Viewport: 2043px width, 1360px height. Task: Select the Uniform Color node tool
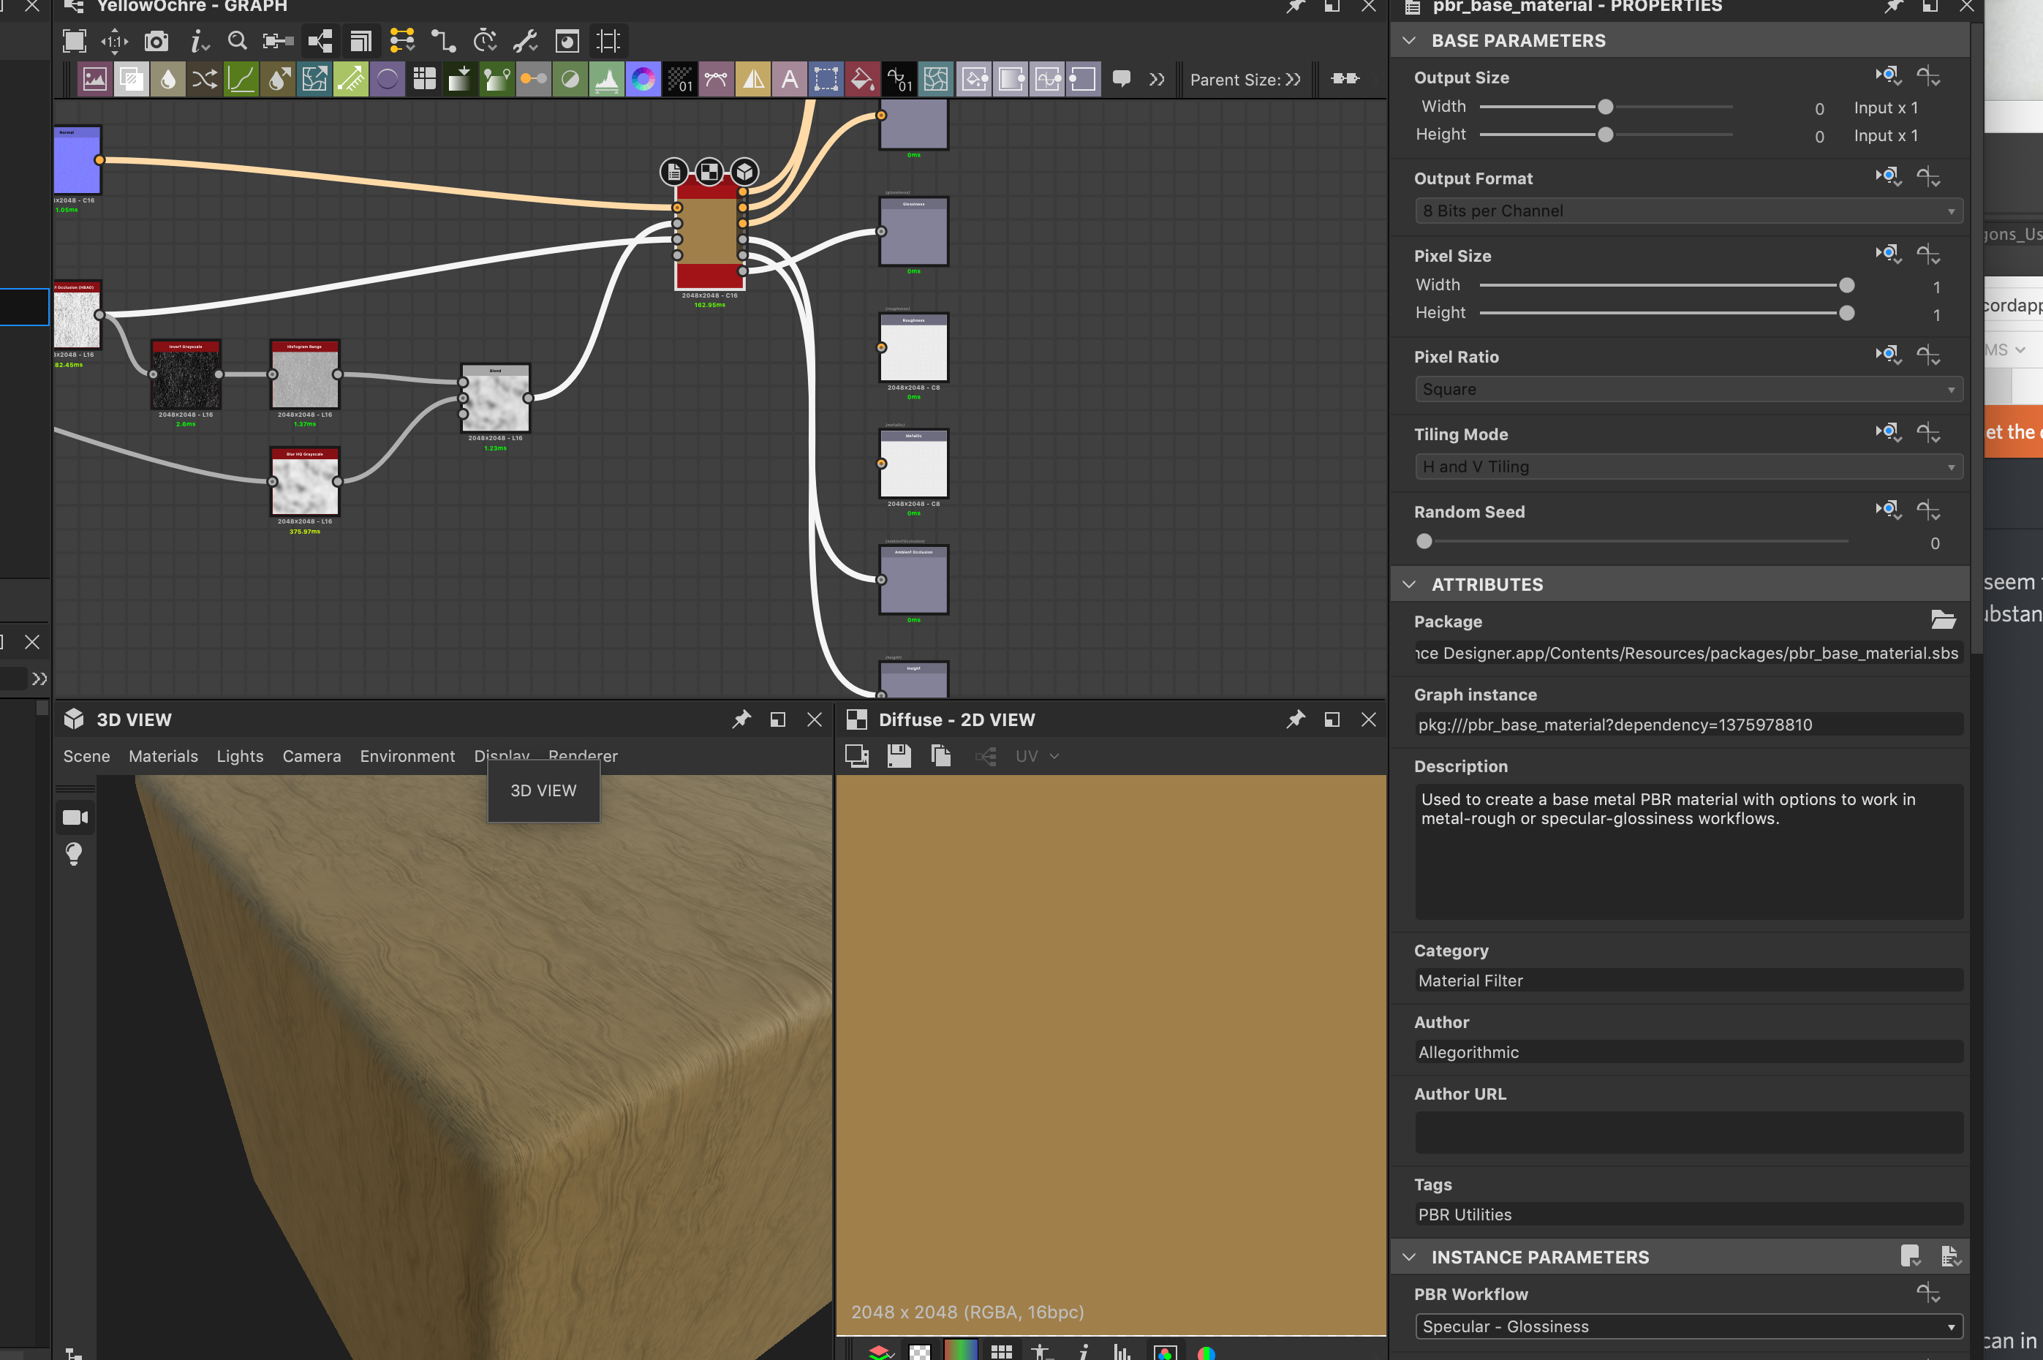click(x=388, y=79)
